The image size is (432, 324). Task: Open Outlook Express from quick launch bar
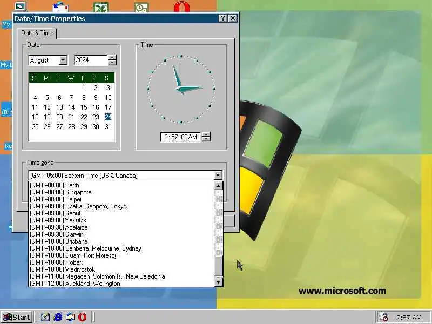coord(70,317)
